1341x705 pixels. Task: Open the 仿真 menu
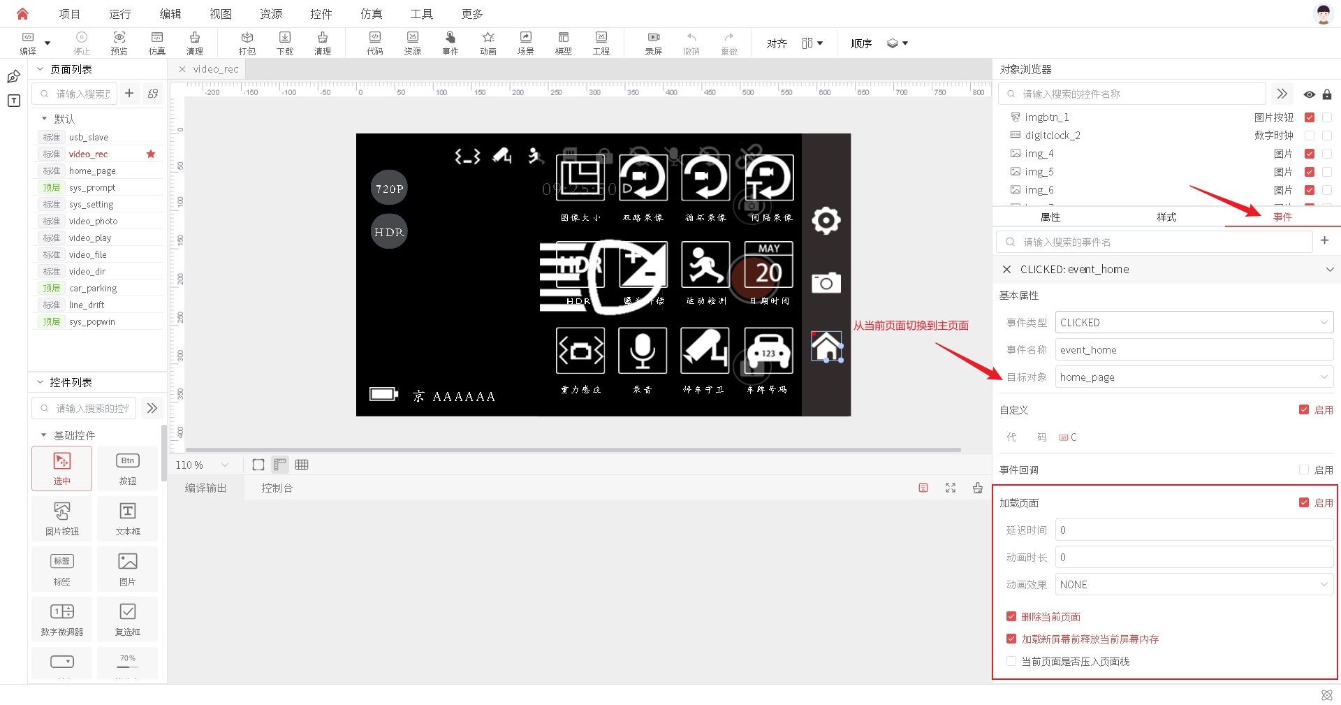(372, 14)
